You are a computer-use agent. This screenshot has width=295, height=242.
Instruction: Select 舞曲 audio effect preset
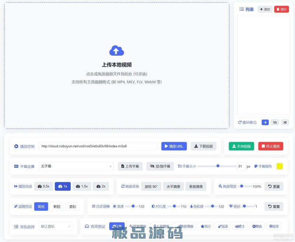click(x=257, y=226)
